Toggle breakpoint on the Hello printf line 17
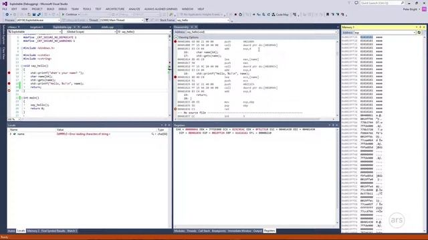The width and height of the screenshot is (428, 240). (x=9, y=83)
